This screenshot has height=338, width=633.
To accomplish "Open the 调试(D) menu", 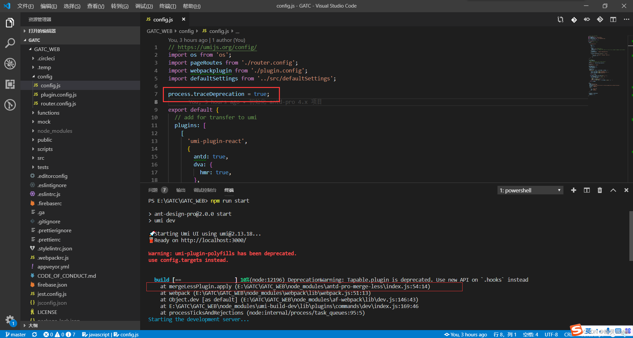I will pos(144,6).
